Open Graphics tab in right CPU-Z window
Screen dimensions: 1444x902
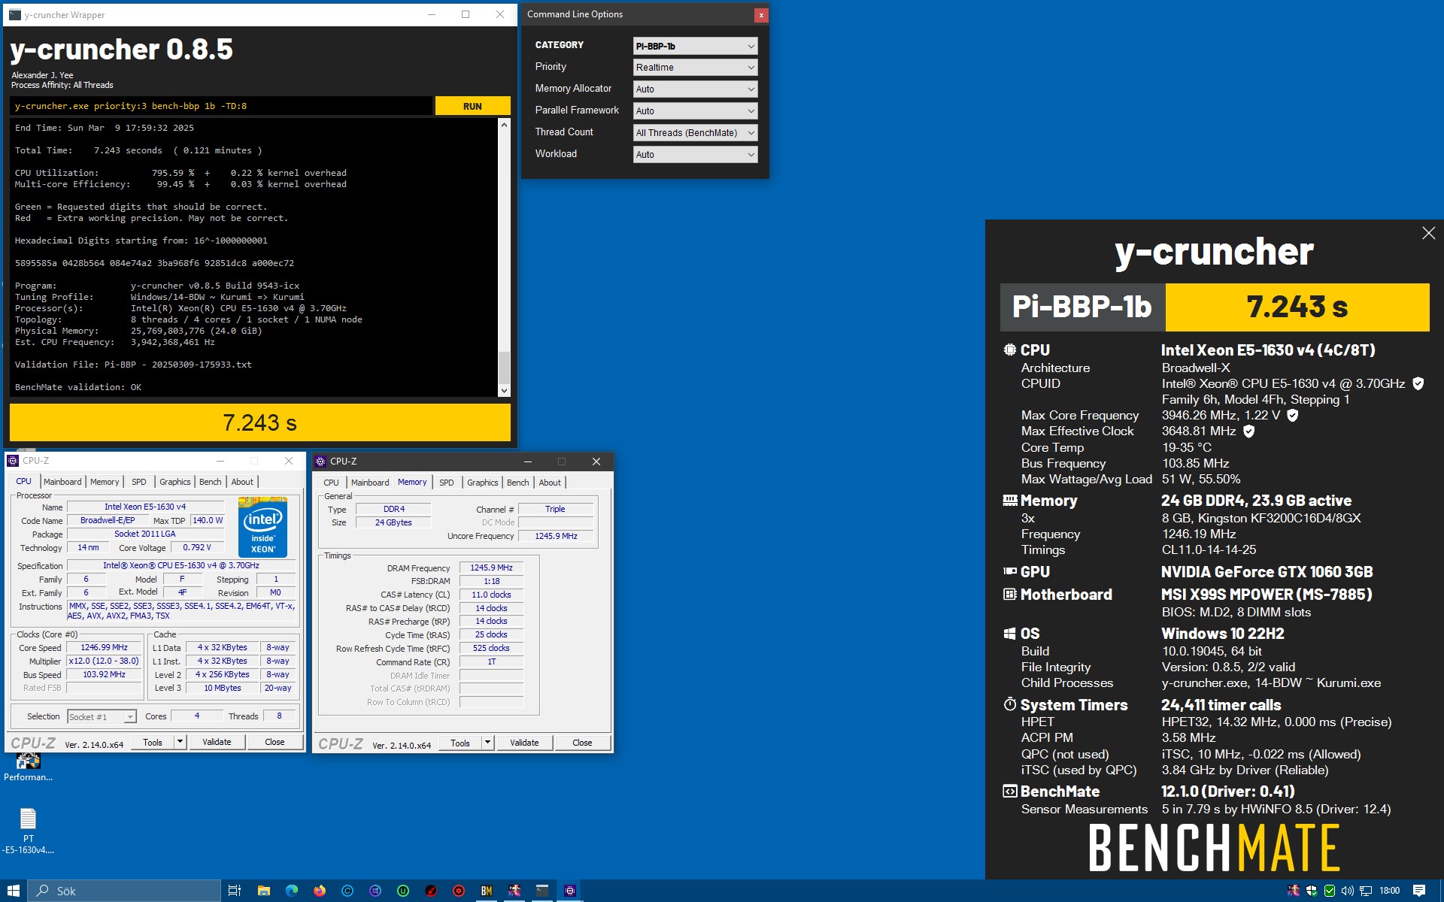(483, 483)
